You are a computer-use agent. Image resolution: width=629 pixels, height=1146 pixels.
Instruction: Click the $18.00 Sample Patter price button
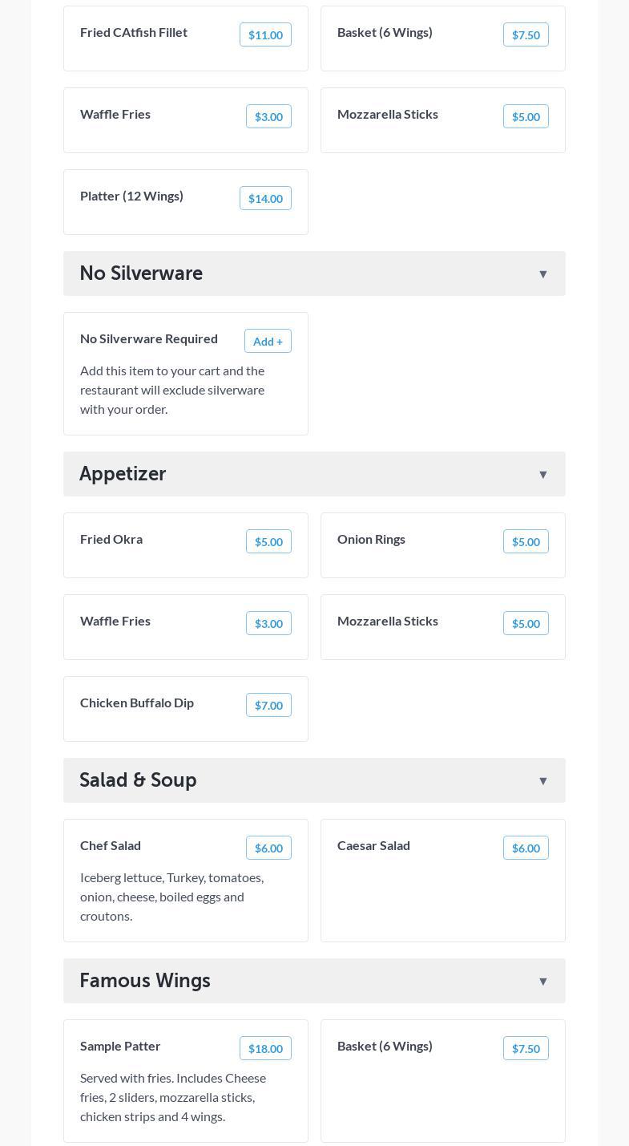tap(265, 1048)
